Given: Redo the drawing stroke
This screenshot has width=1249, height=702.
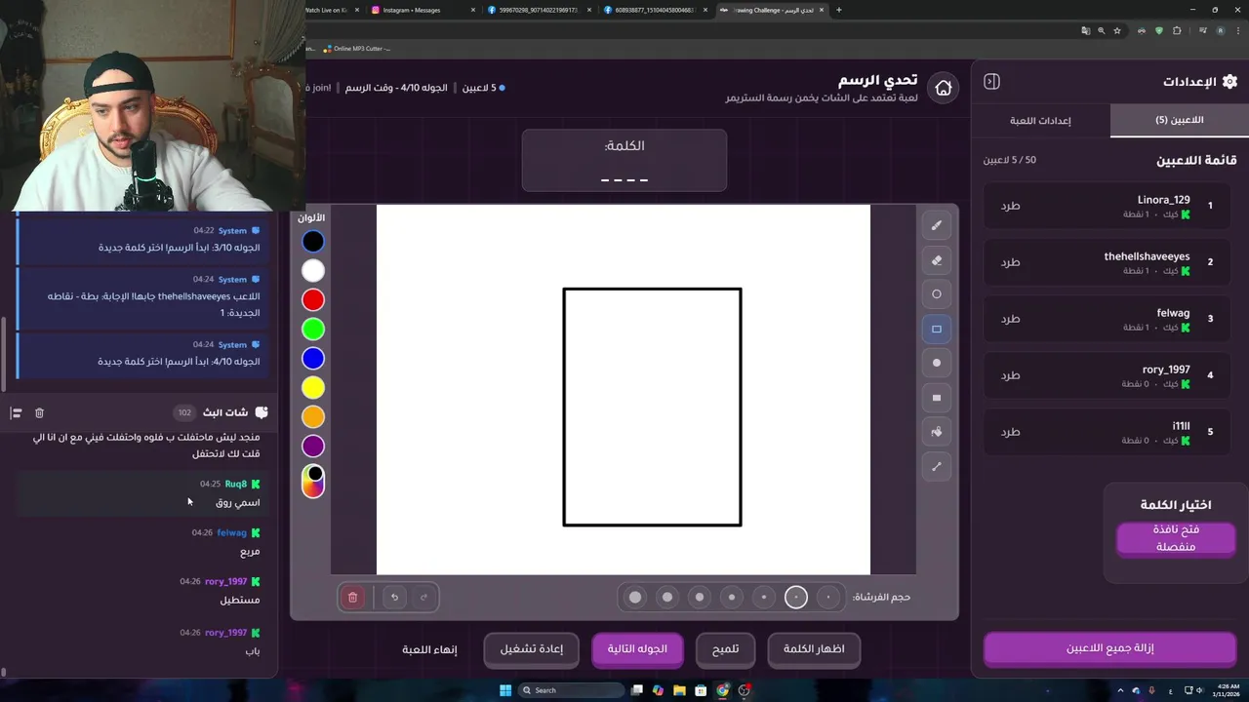Looking at the screenshot, I should click(423, 597).
